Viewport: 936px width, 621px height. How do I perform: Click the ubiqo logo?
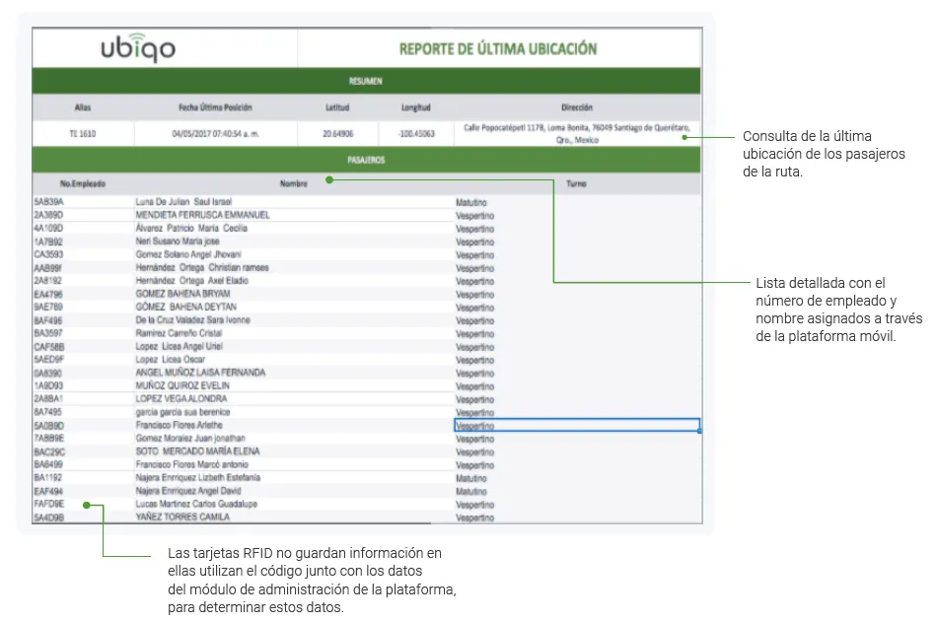[138, 47]
